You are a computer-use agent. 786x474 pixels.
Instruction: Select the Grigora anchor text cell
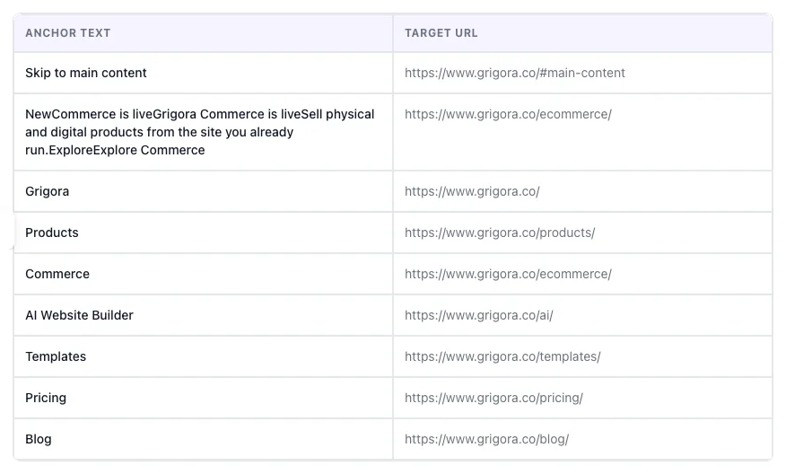pyautogui.click(x=203, y=191)
